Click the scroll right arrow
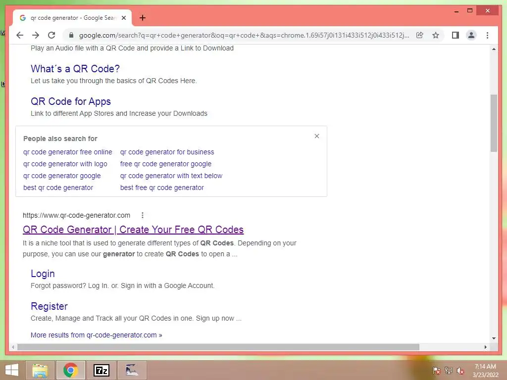507x380 pixels. pos(485,347)
